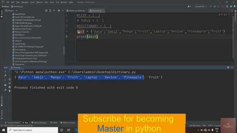Open editor tabs more options menu
Screen dimensions: 237x133
(232, 11)
